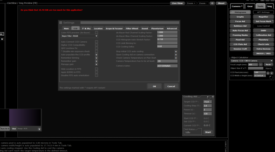Open Bahtinov Aid tool
This screenshot has height=152, width=275.
(x=240, y=26)
